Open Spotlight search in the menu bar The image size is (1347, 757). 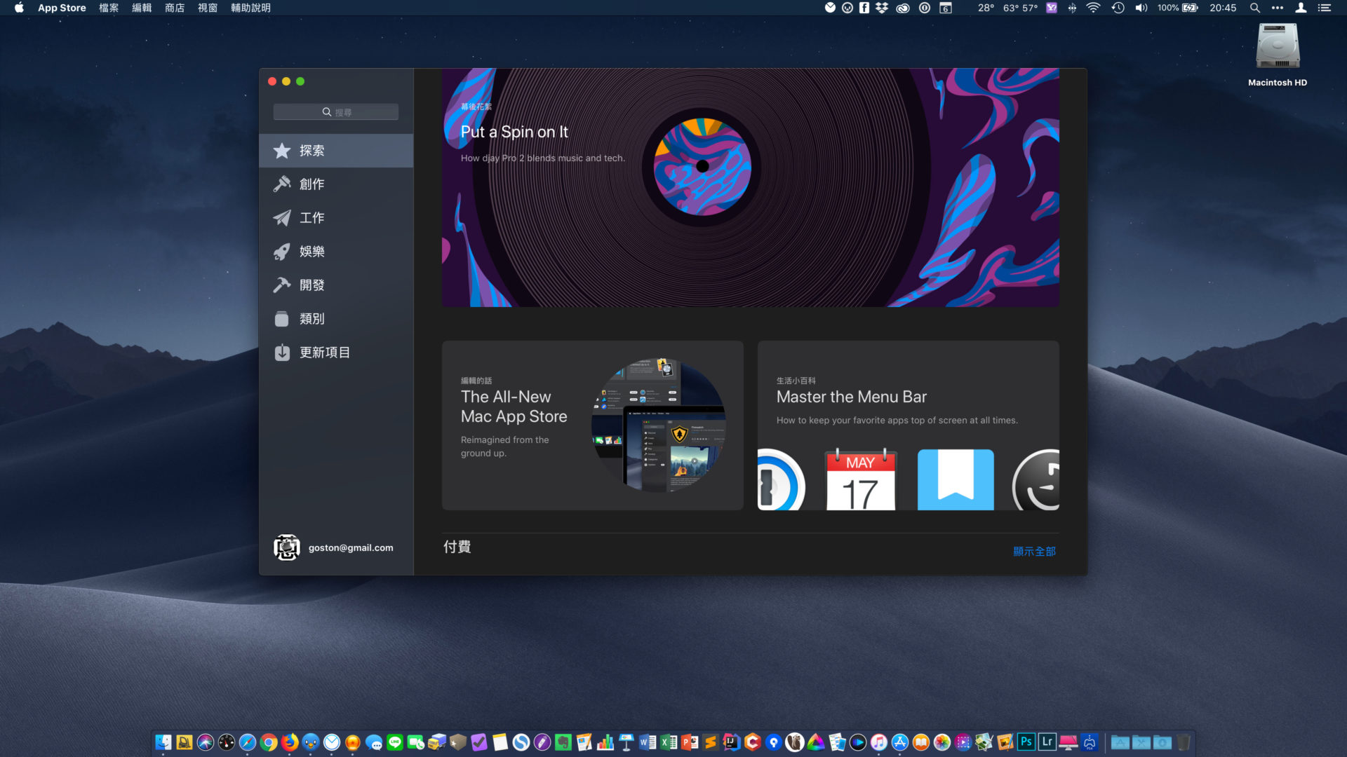(1255, 8)
